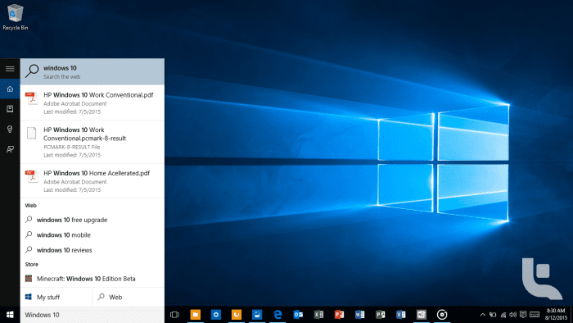The image size is (573, 323).
Task: Select Cortana Home icon in sidebar
Action: 10,89
